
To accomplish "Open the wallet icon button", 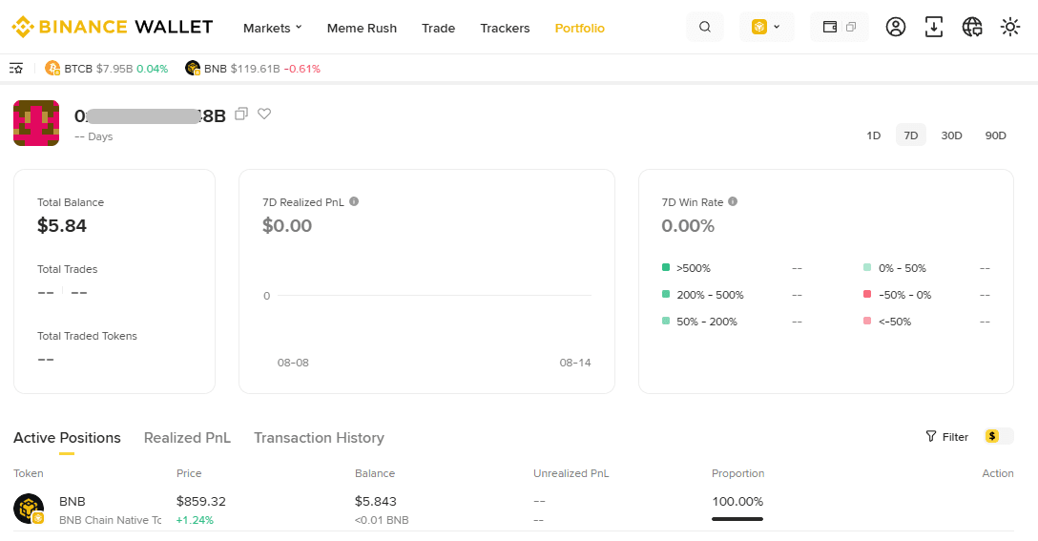I will [829, 27].
